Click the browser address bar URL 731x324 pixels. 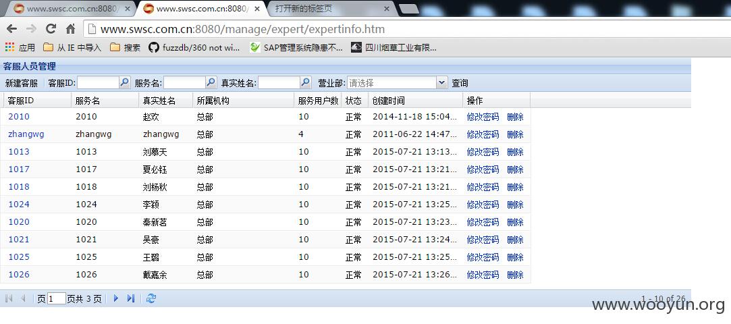click(242, 30)
